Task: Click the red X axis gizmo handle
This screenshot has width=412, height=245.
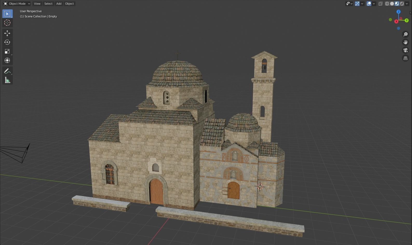Action: (x=396, y=22)
